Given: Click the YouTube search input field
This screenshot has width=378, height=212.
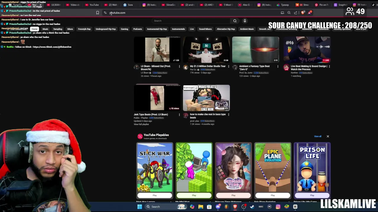Looking at the screenshot, I should (x=191, y=21).
